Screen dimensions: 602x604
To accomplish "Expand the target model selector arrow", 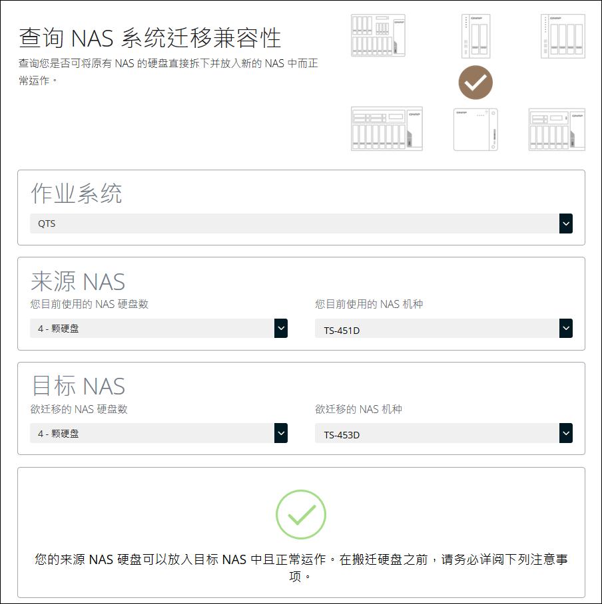I will click(x=565, y=432).
